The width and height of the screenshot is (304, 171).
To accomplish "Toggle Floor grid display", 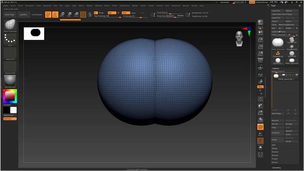I will coord(260,68).
